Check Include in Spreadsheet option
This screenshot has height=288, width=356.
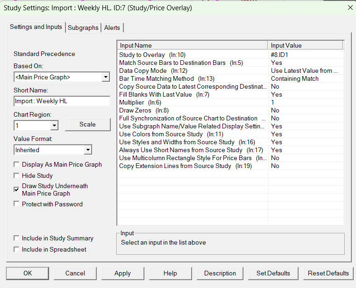click(x=17, y=250)
